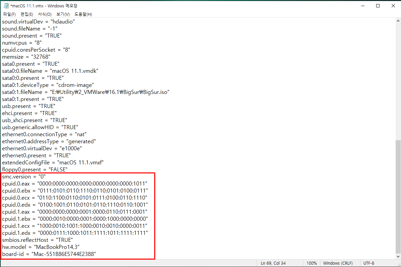
Task: Click the ethernet0.present = "TRUE" line
Action: pyautogui.click(x=37, y=156)
